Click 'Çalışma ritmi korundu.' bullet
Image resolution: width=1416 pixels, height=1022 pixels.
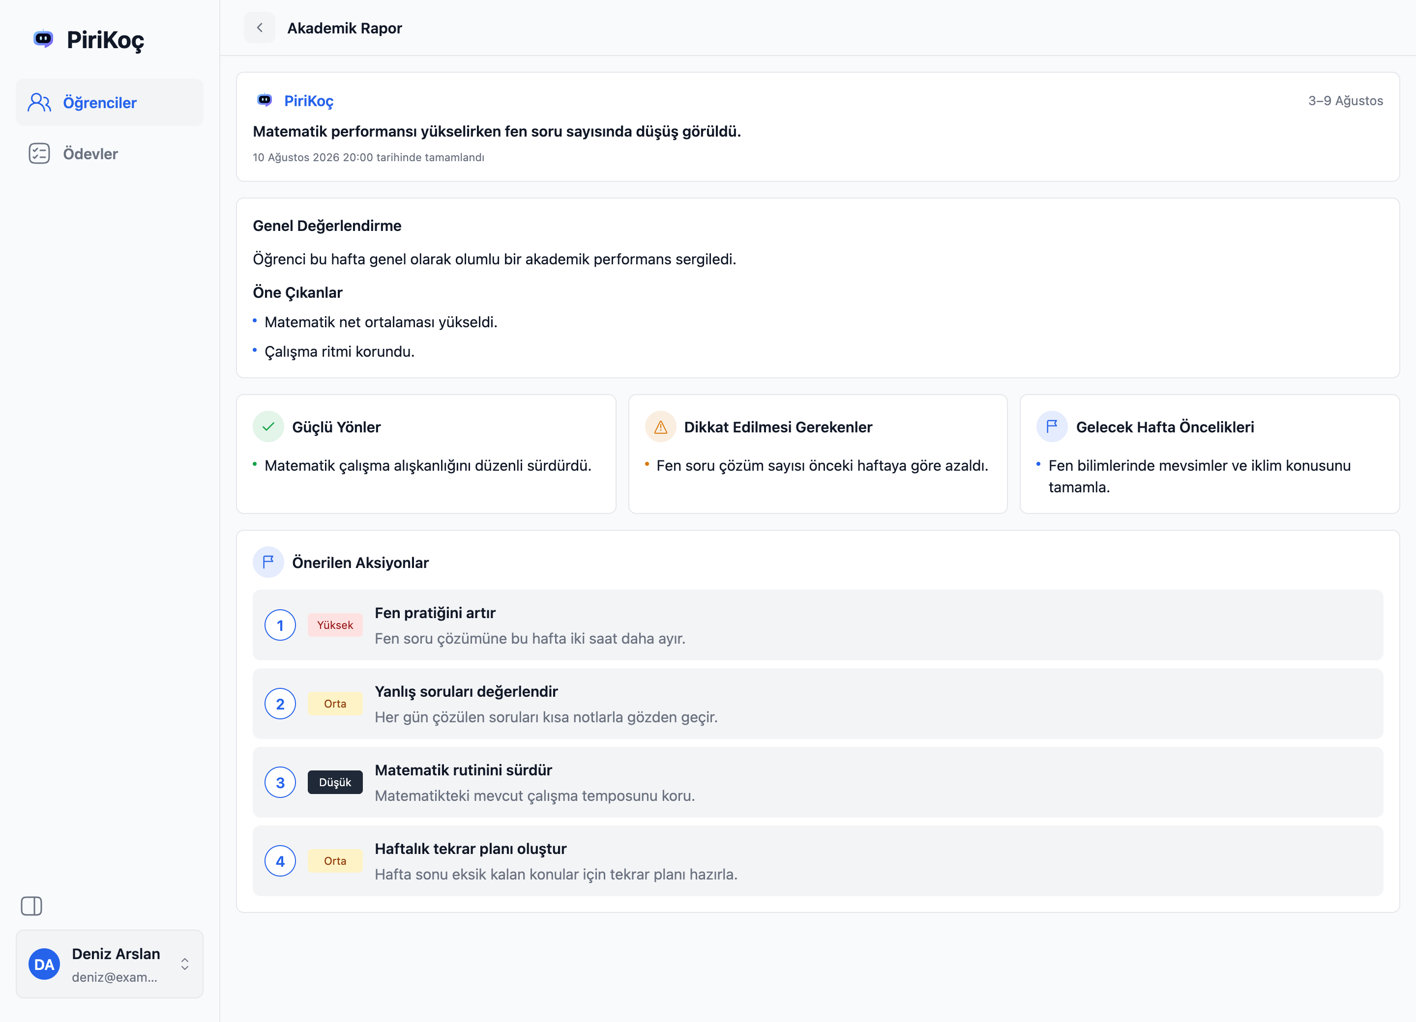click(340, 351)
